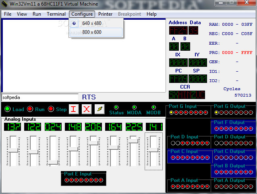
Task: Toggle first LED of Port E Input
Action: pos(66,180)
